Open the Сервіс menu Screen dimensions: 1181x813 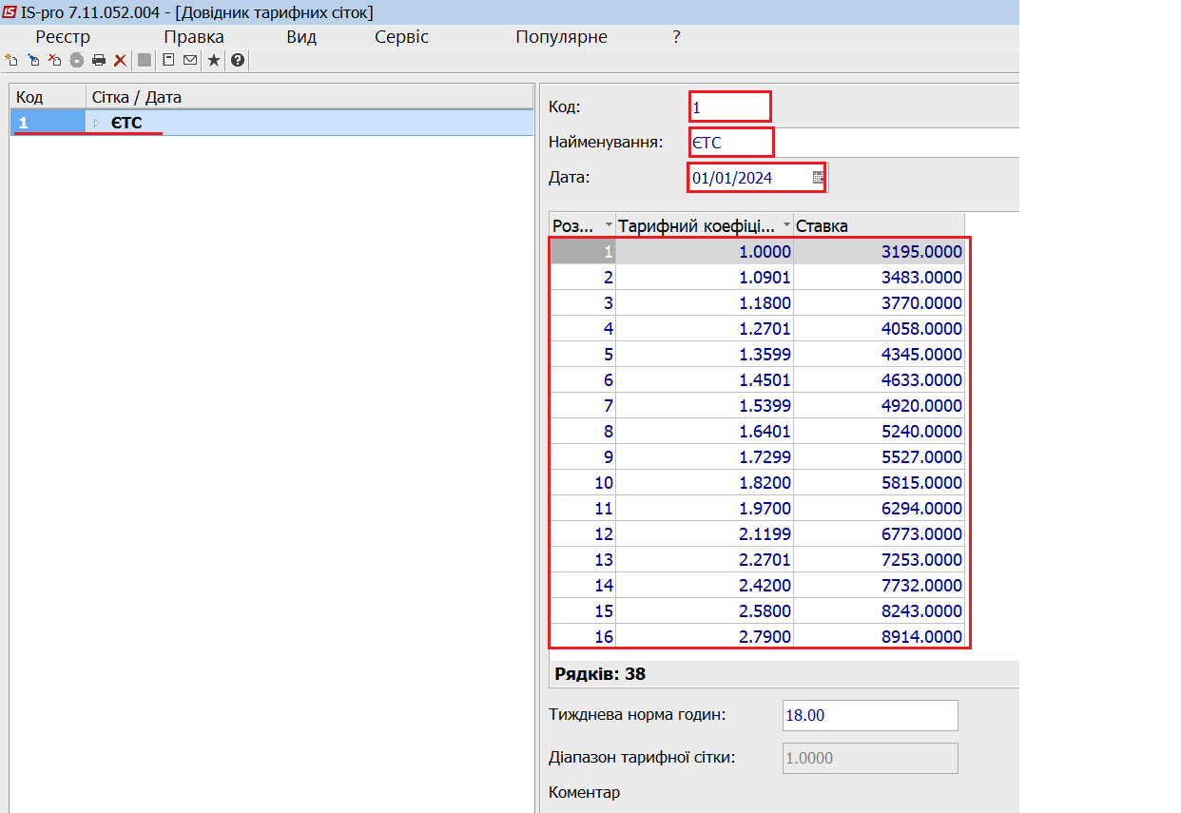[402, 37]
